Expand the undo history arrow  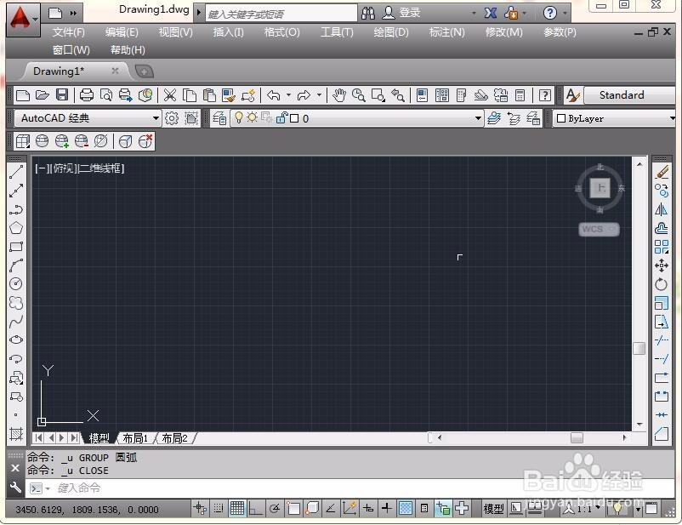(x=288, y=95)
